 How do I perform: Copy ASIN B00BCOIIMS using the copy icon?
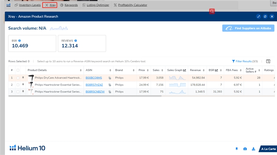110,78
